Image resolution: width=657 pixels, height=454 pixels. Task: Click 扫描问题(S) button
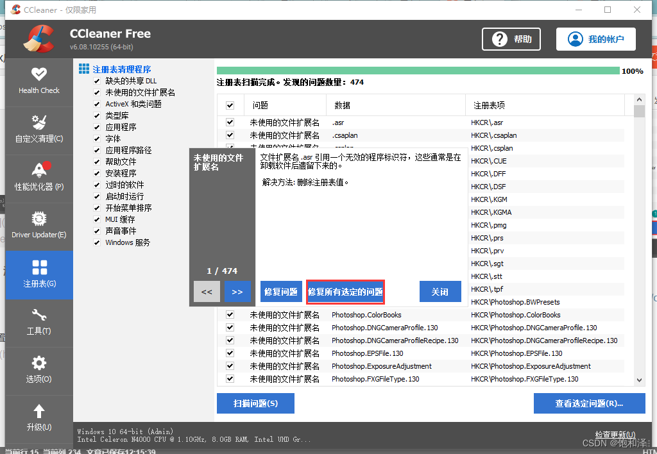[x=255, y=403]
